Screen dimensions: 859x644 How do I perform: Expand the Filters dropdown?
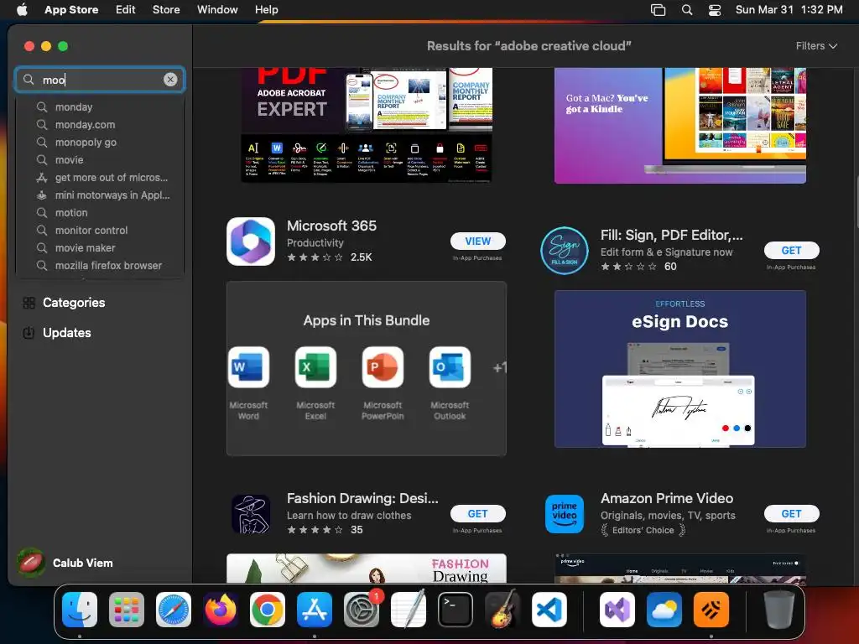click(x=816, y=46)
